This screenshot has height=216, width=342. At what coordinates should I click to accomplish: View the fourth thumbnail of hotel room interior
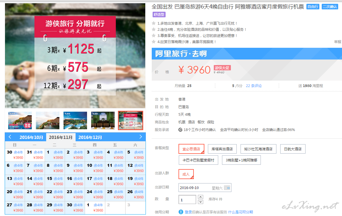click(x=103, y=120)
